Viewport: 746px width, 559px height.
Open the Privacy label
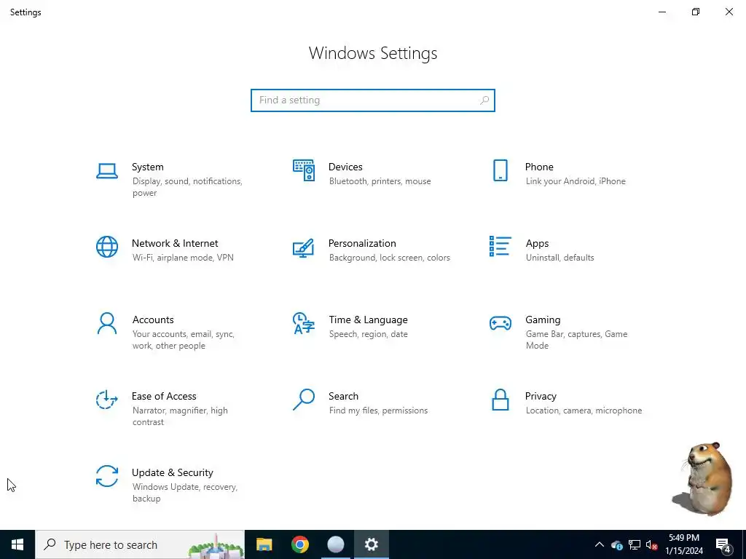(x=541, y=397)
